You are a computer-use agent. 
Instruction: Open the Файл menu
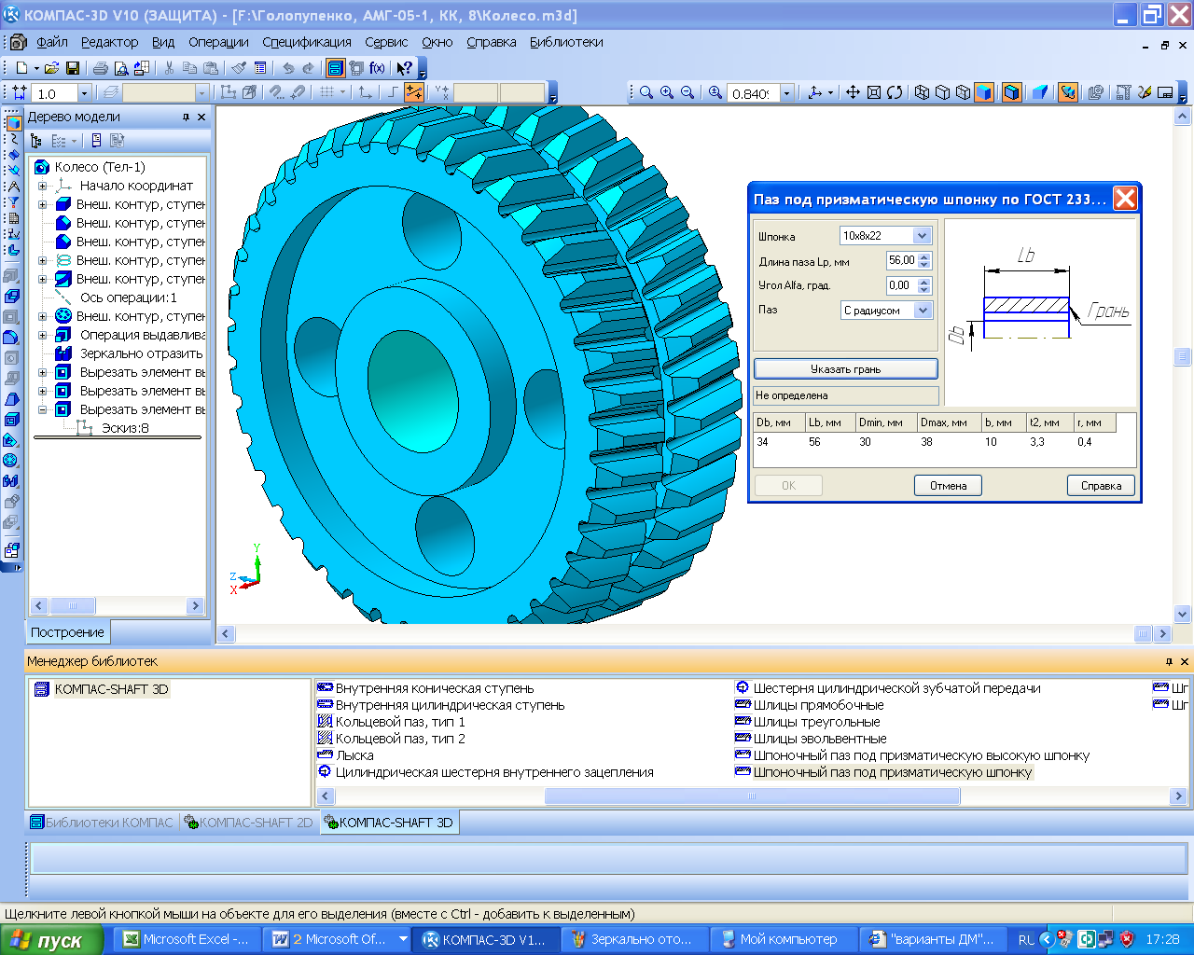pos(52,42)
